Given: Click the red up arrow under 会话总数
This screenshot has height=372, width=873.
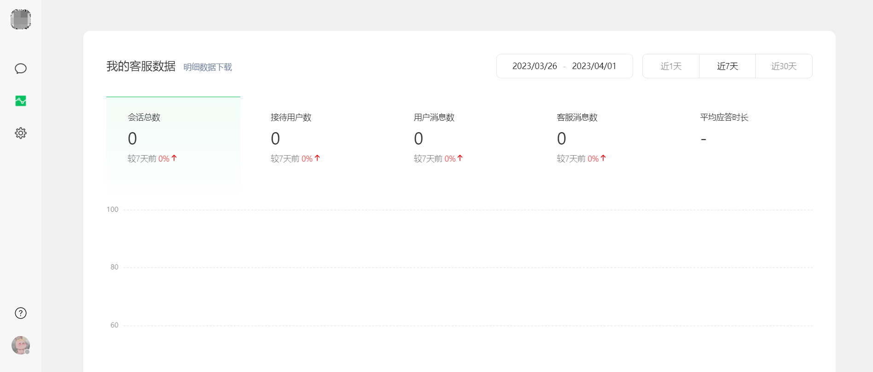Looking at the screenshot, I should click(174, 158).
